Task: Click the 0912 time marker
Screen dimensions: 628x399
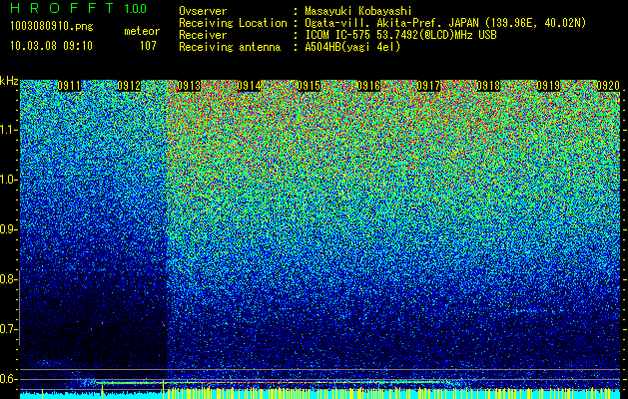Action: (x=129, y=86)
